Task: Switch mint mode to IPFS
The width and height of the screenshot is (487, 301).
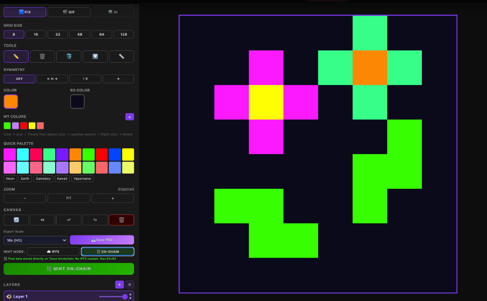Action: 53,252
